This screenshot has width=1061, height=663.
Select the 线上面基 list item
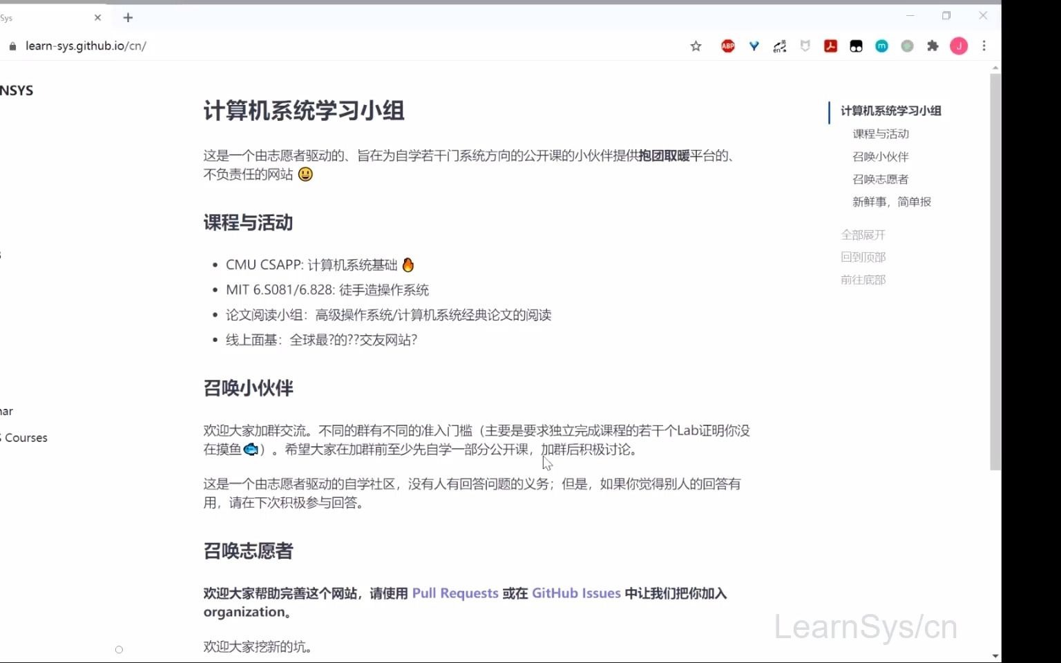click(321, 340)
